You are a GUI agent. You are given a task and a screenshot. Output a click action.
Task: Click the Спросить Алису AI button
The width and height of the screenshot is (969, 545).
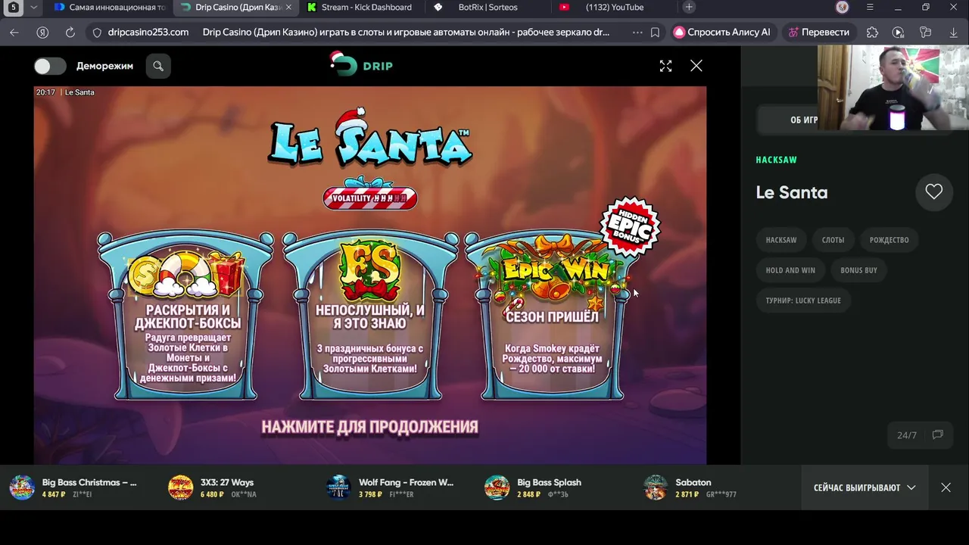tap(722, 33)
